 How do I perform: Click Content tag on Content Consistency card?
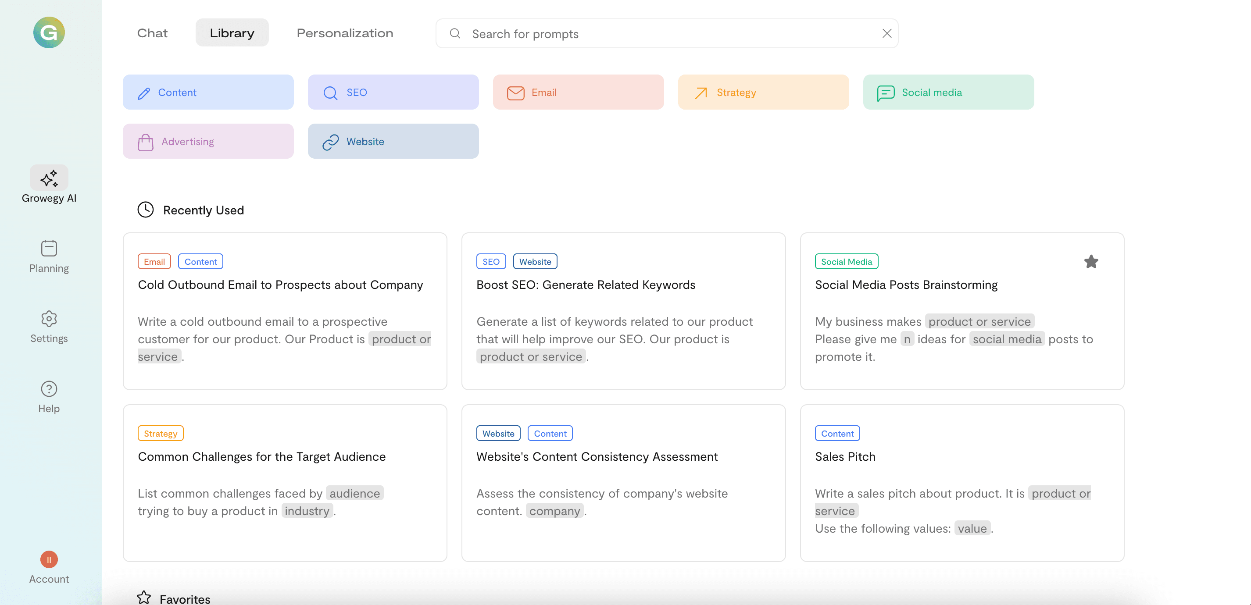point(550,434)
